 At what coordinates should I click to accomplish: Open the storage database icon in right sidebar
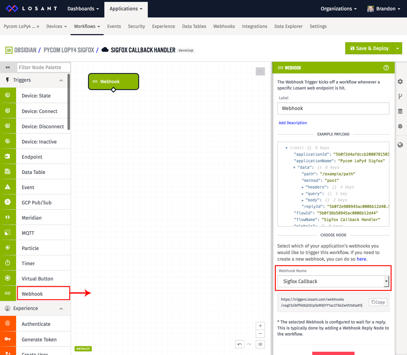click(x=400, y=111)
